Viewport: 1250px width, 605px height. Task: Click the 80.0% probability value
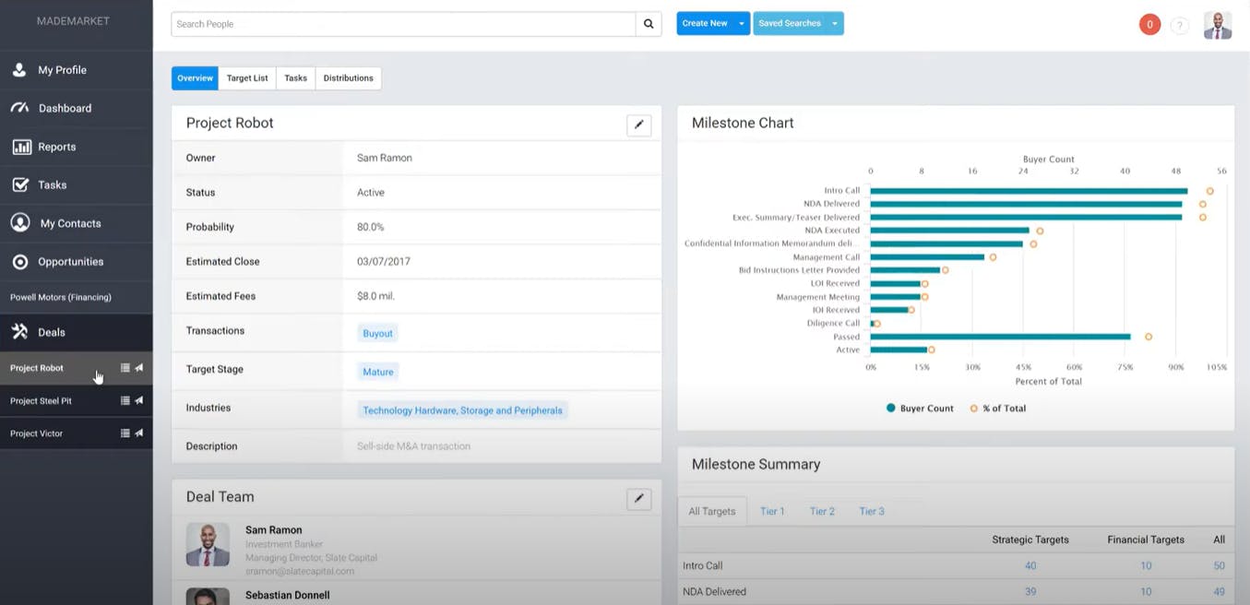(x=371, y=227)
